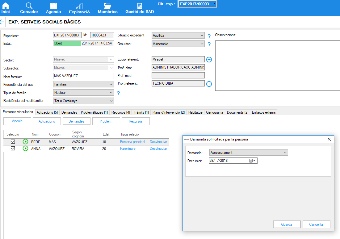The height and width of the screenshot is (239, 340).
Task: Click the green arrow icon for PERE
Action: click(25, 142)
